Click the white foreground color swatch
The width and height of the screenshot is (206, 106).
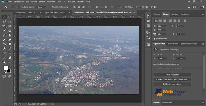coord(6,68)
